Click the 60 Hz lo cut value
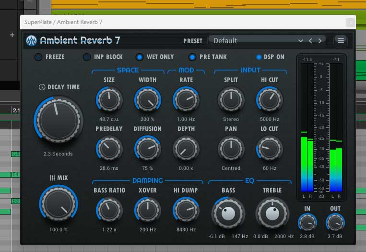Image resolution: width=366 pixels, height=252 pixels. 270,168
